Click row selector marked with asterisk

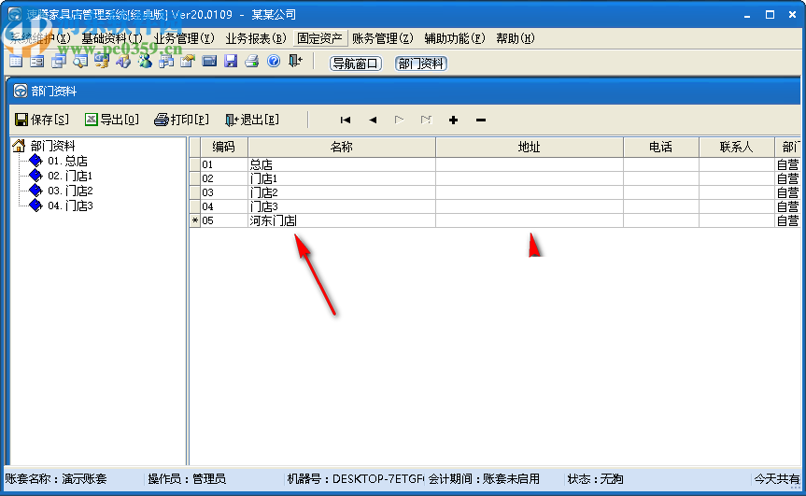195,220
